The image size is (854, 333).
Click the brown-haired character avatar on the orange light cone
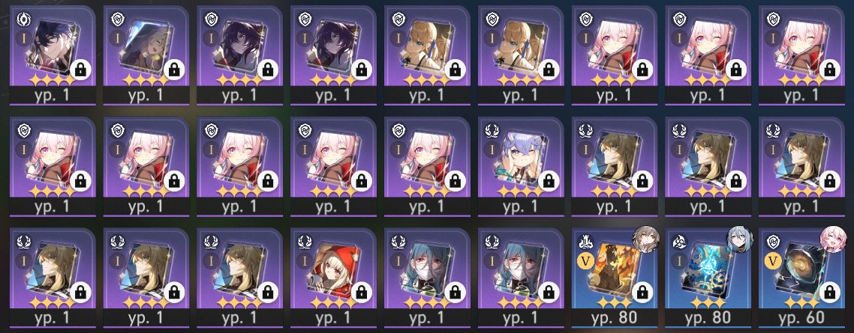point(646,239)
